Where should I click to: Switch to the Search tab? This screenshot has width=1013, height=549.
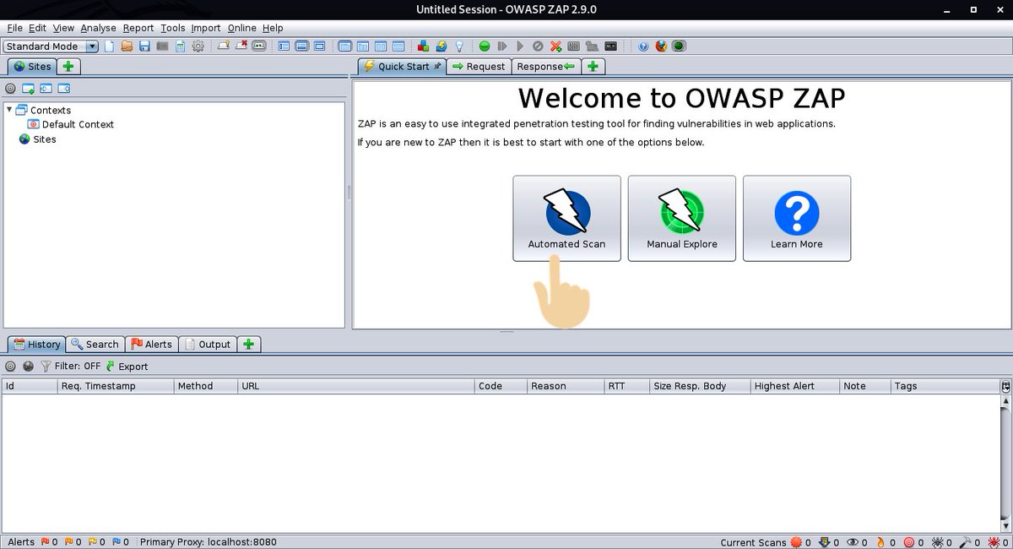pyautogui.click(x=95, y=344)
